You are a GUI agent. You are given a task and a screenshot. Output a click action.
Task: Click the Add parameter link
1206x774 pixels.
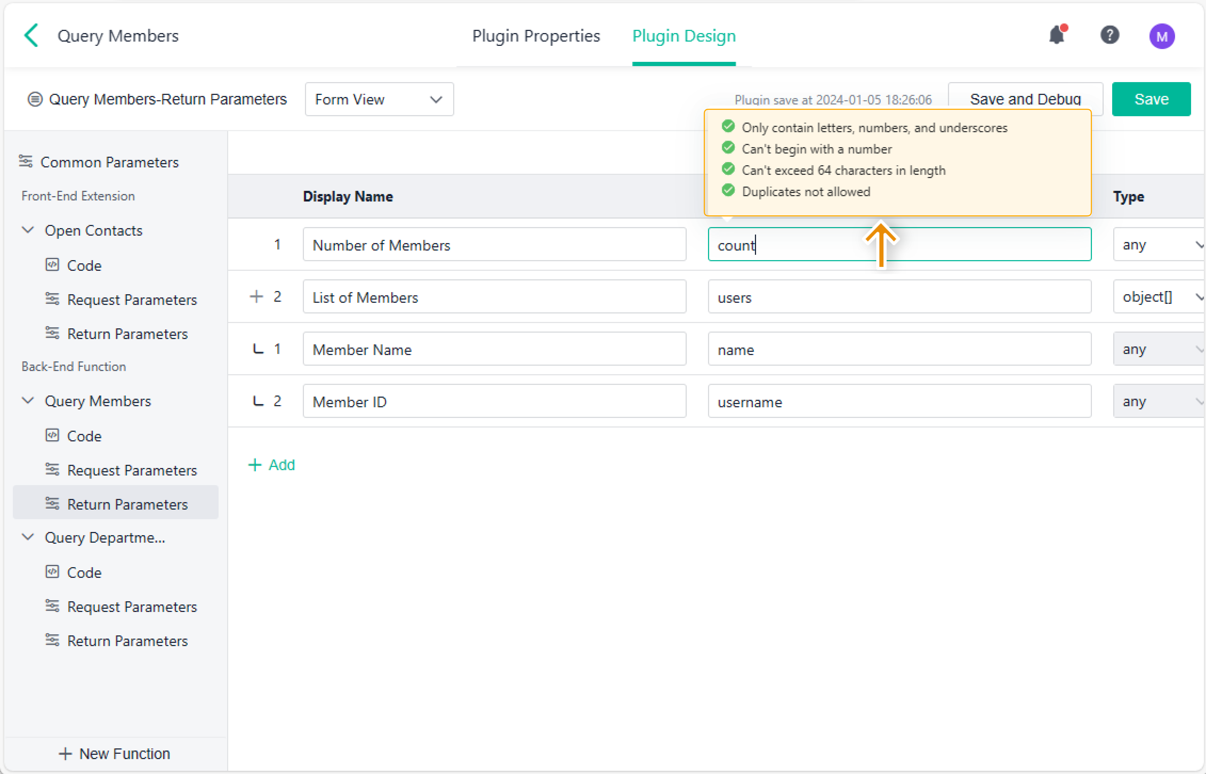coord(272,464)
